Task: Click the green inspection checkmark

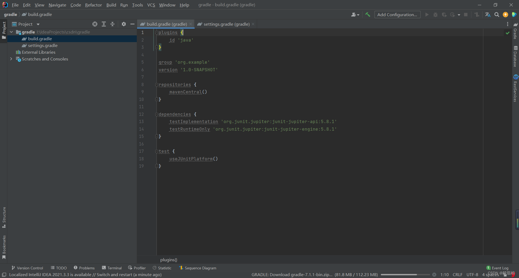Action: click(x=508, y=33)
